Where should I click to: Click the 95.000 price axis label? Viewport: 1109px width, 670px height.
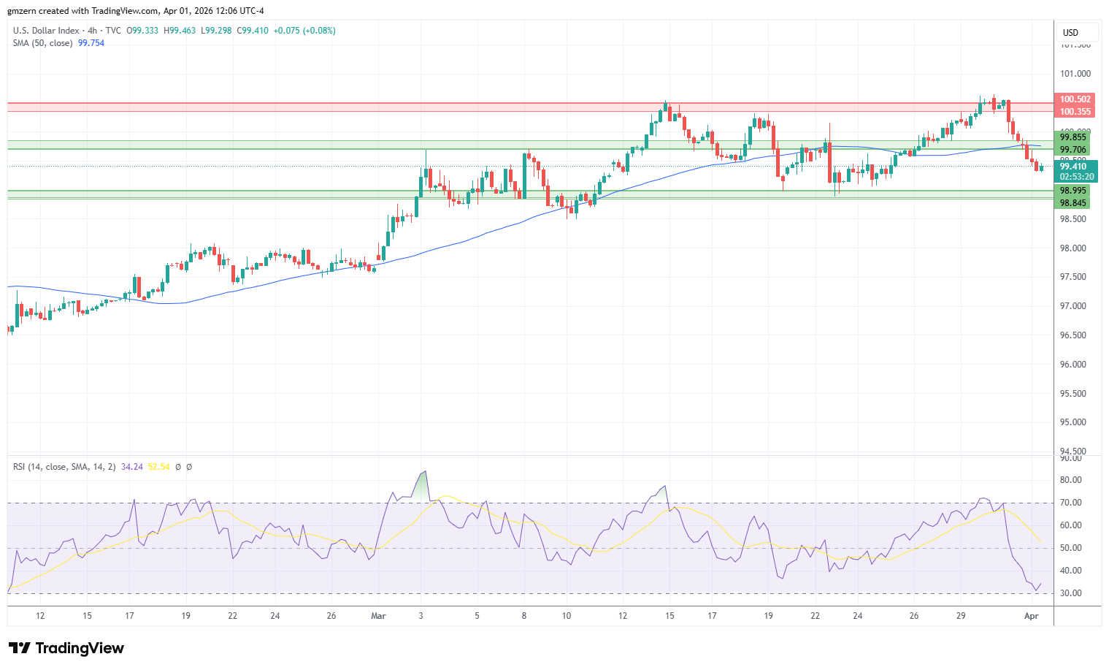[x=1073, y=422]
